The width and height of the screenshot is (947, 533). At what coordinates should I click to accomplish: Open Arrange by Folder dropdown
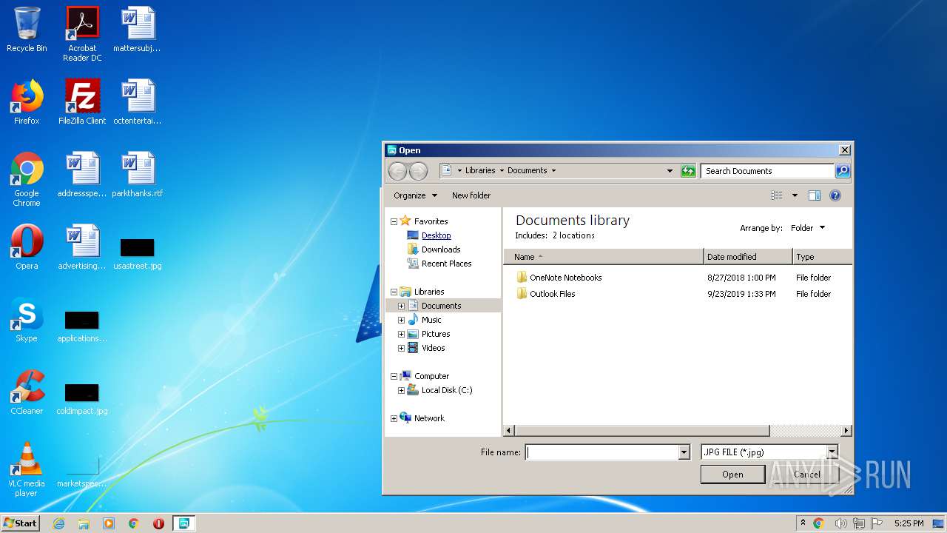pyautogui.click(x=807, y=228)
